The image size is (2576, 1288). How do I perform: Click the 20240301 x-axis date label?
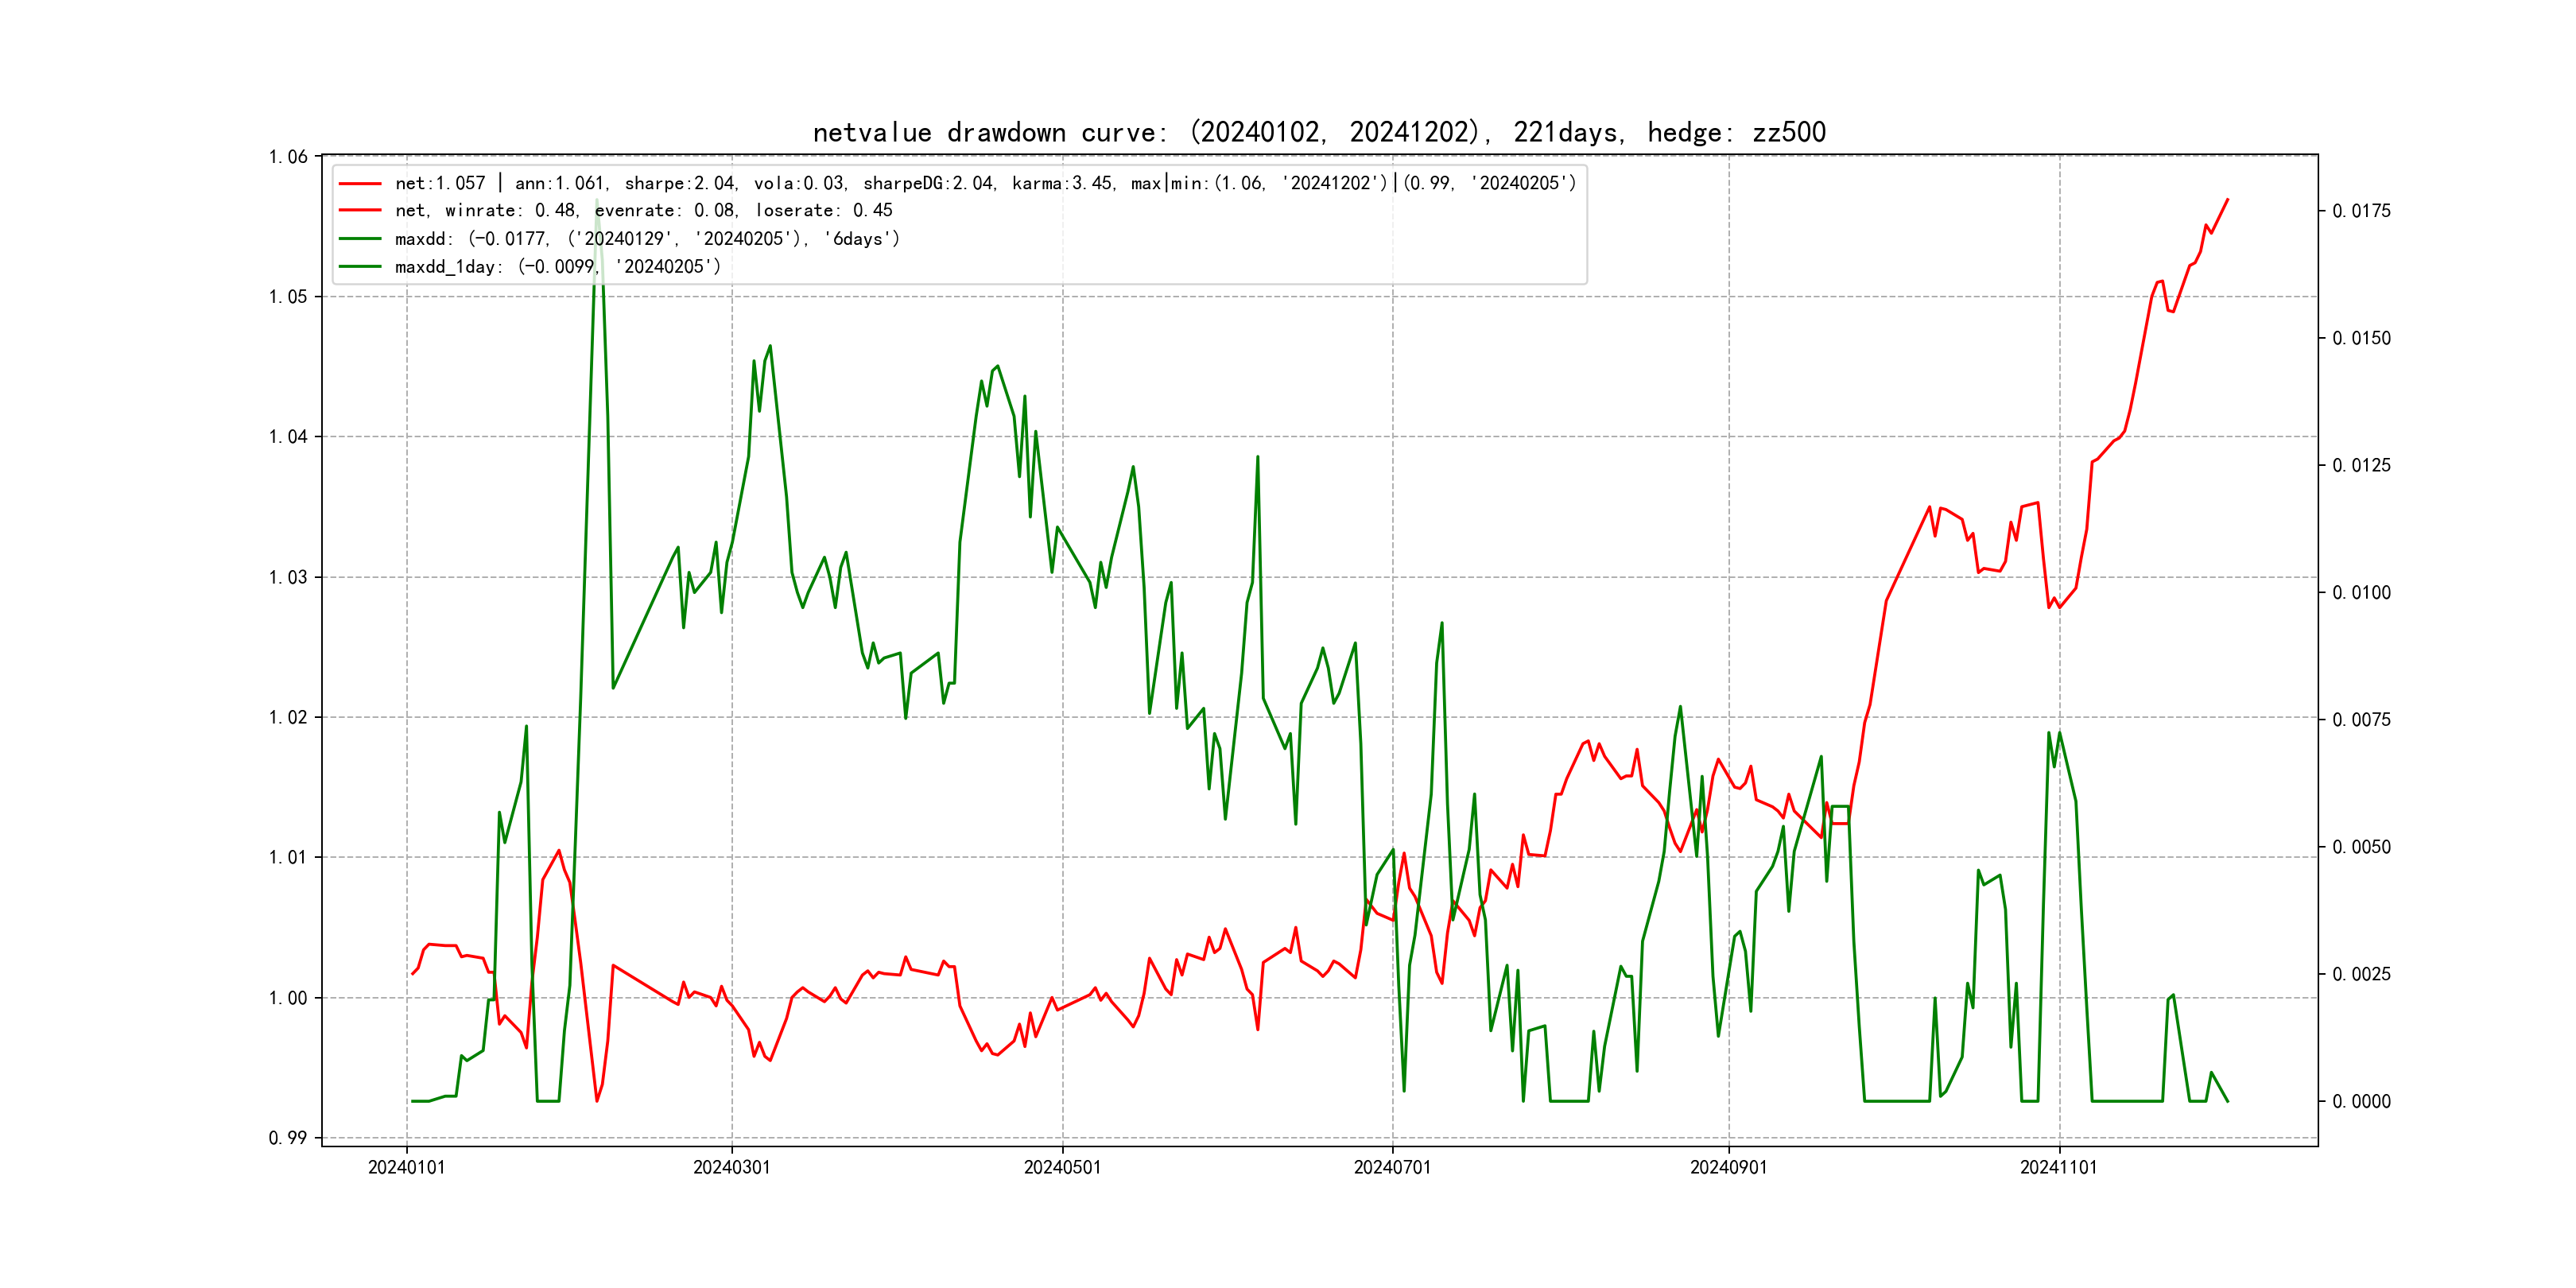click(x=731, y=1168)
